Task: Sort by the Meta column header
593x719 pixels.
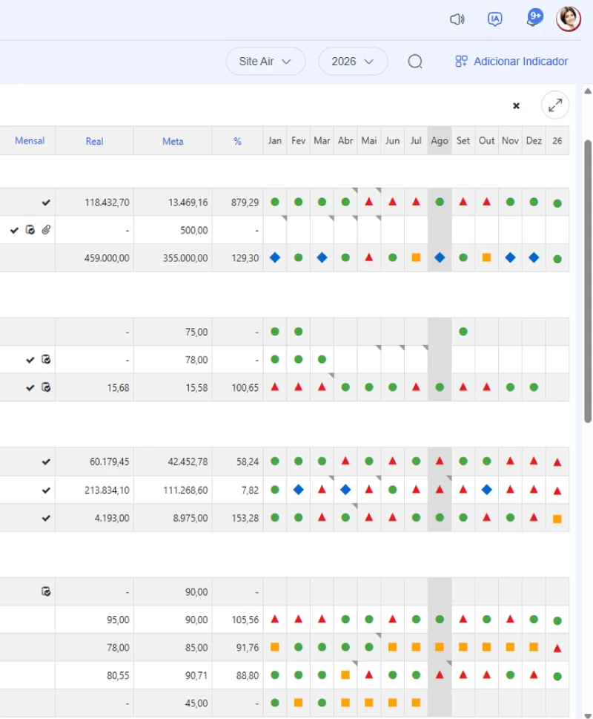Action: [173, 141]
